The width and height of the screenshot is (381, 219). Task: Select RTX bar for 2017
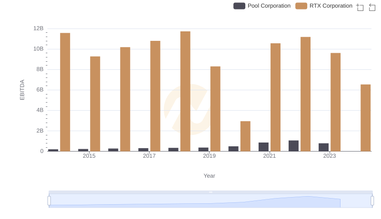pos(155,96)
